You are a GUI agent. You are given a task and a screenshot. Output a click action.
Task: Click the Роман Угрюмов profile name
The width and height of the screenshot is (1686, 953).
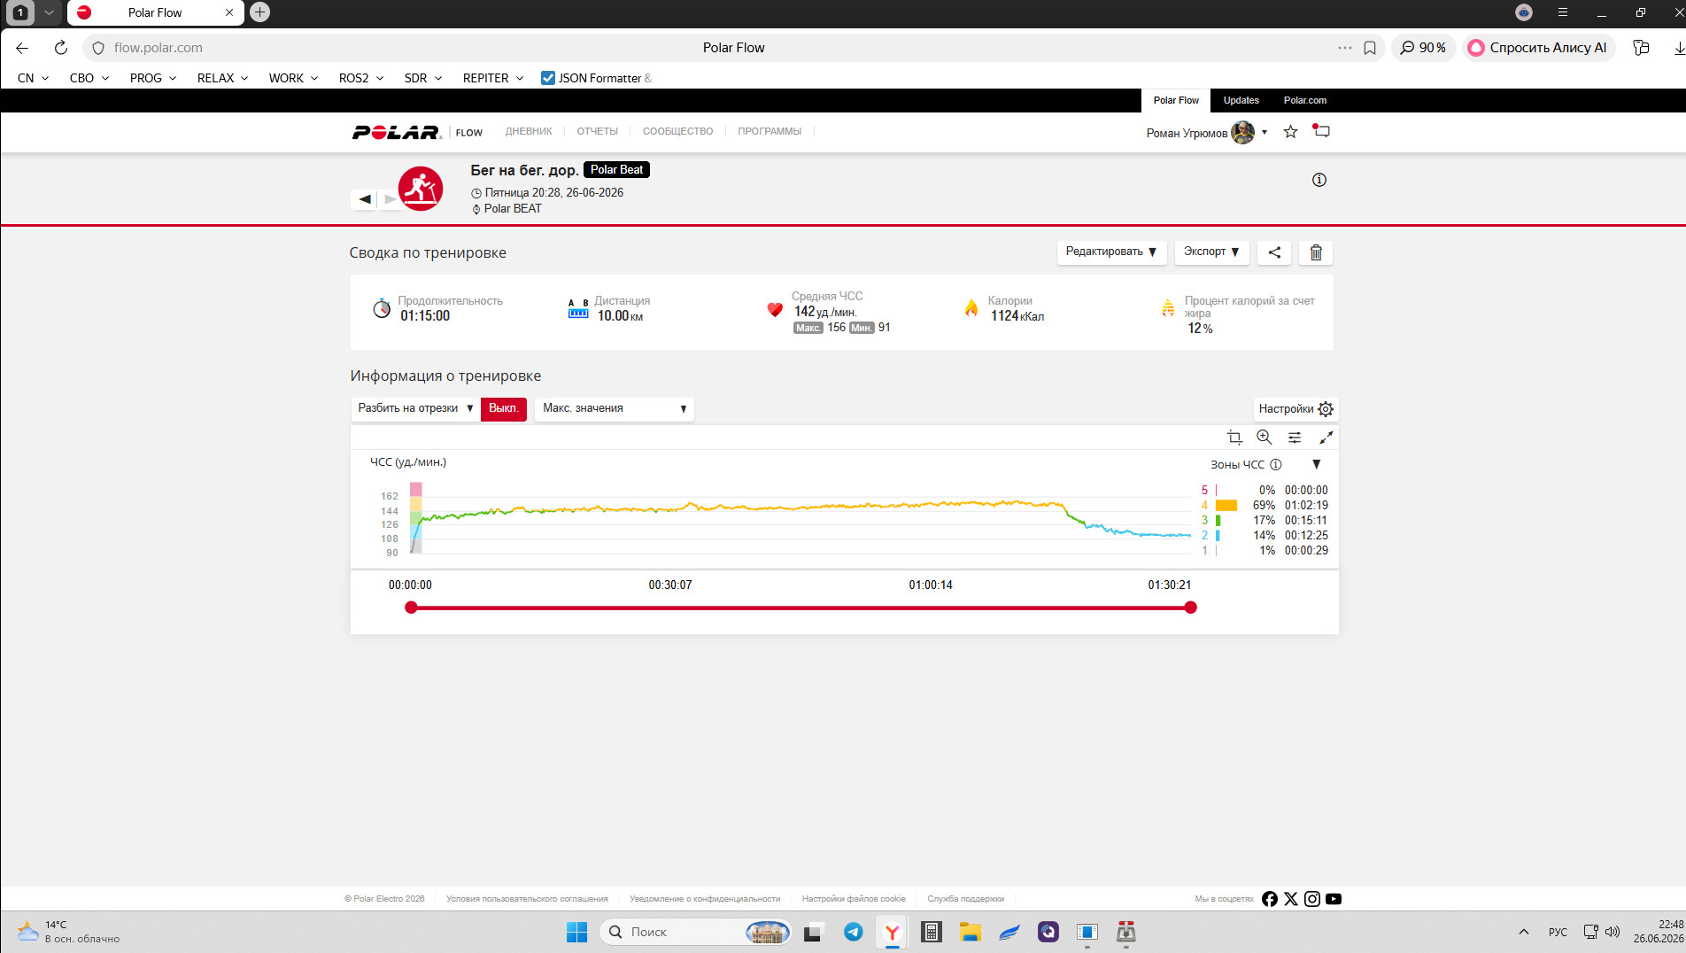[1187, 133]
